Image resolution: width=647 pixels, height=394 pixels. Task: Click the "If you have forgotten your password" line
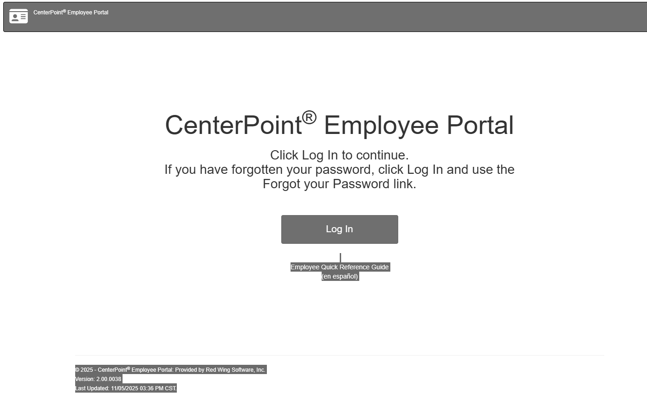tap(339, 170)
